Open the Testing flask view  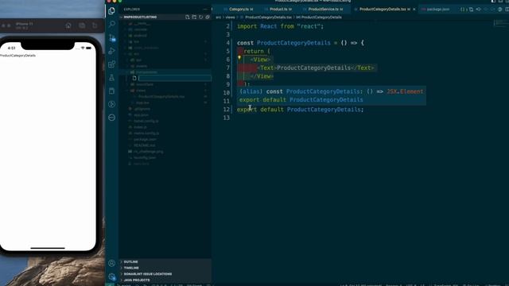click(x=111, y=78)
